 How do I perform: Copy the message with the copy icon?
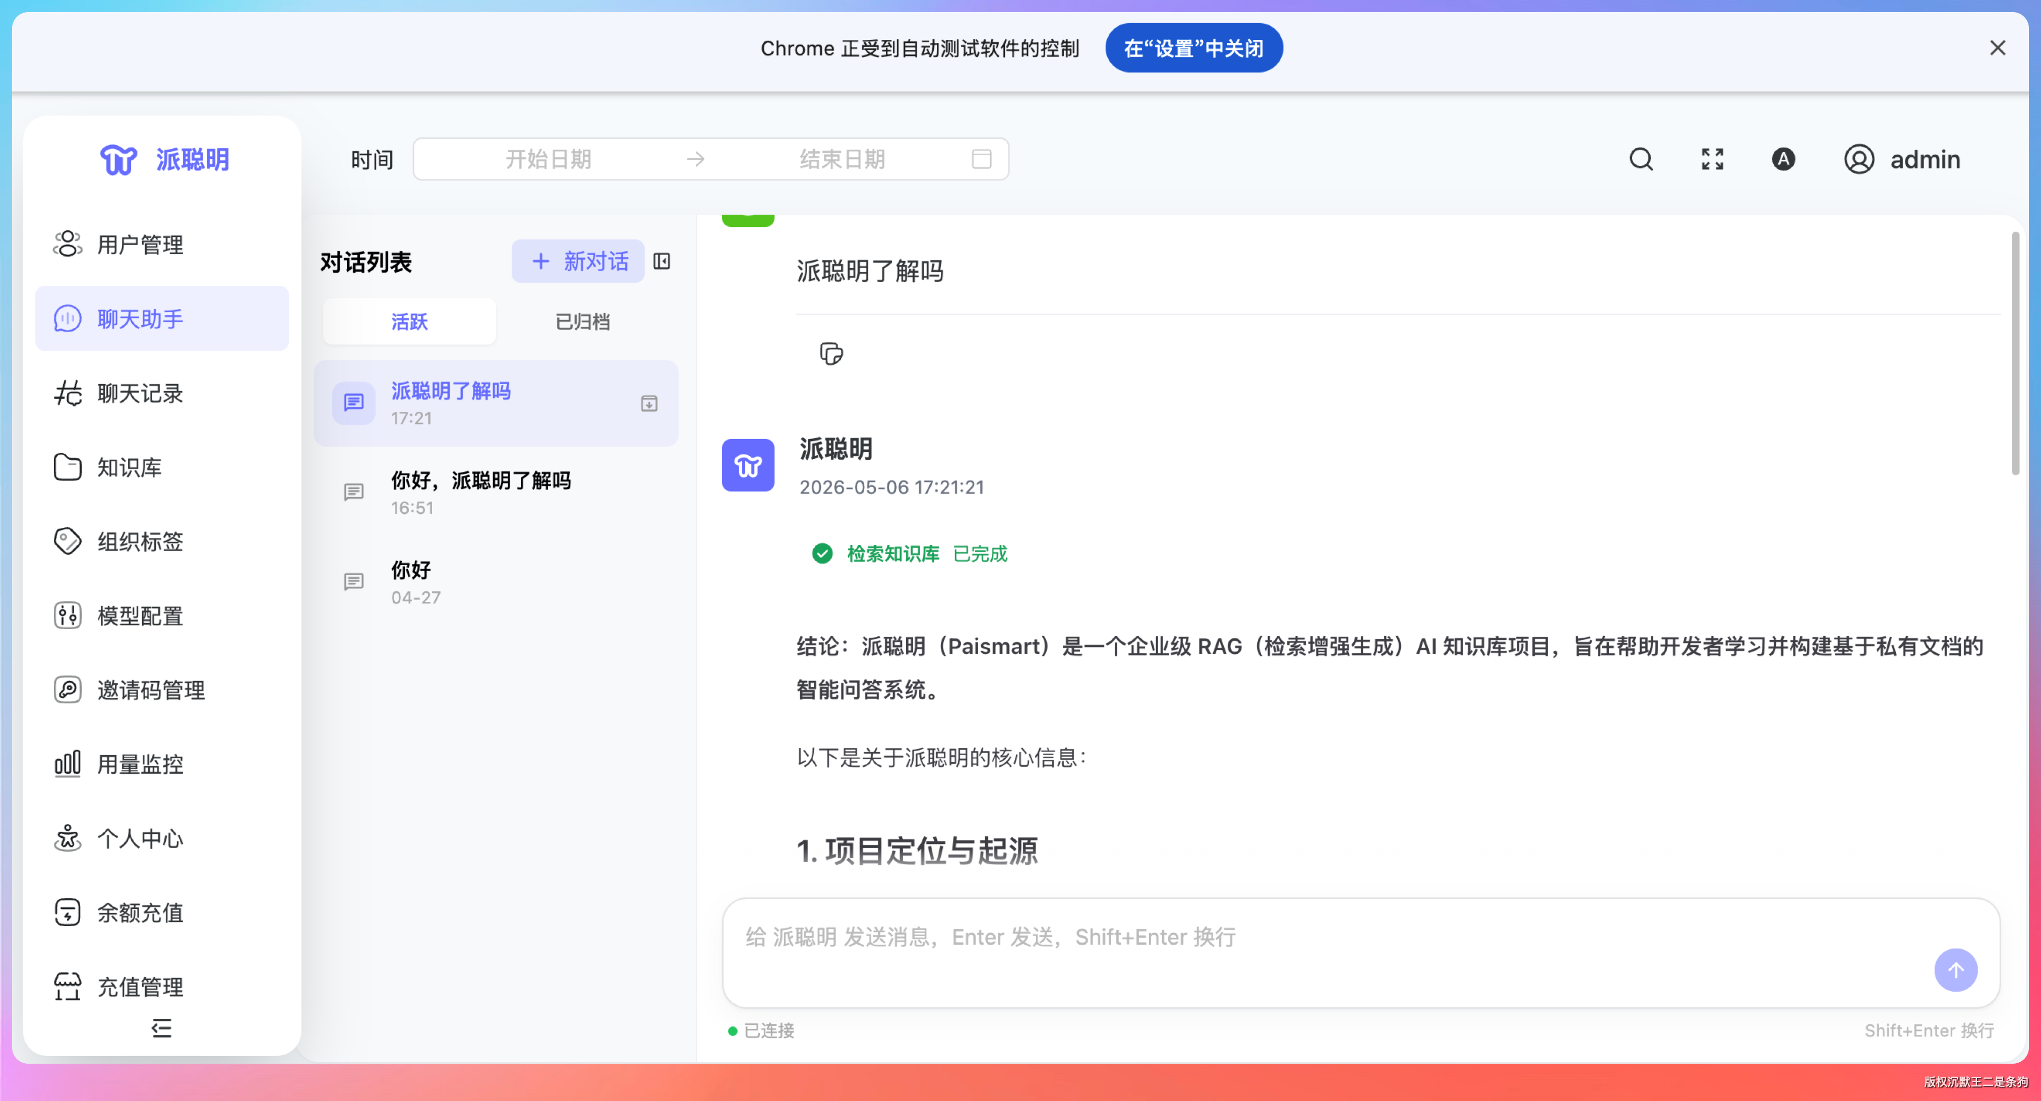831,353
